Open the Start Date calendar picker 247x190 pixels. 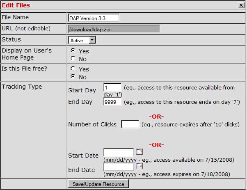139,151
